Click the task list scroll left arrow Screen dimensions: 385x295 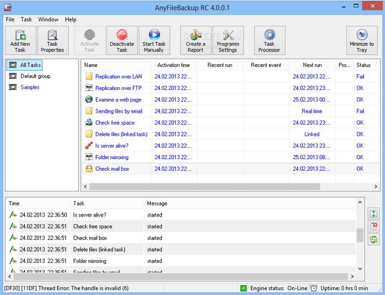85,186
